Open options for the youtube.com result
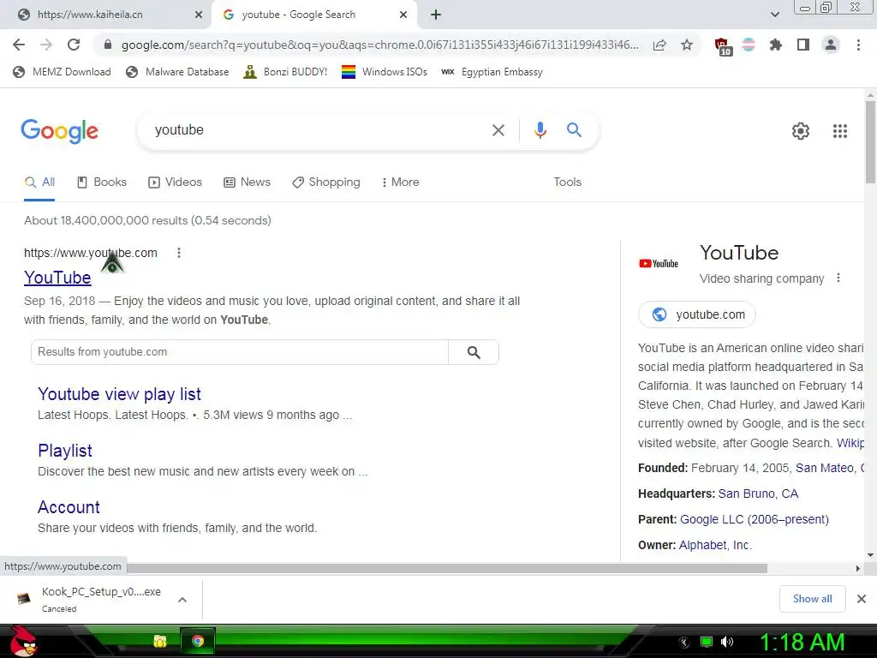Viewport: 877px width, 658px height. (x=179, y=253)
